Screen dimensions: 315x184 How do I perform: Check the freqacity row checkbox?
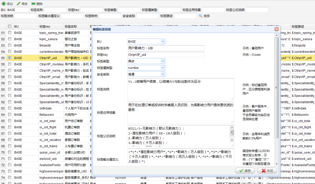pos(10,45)
